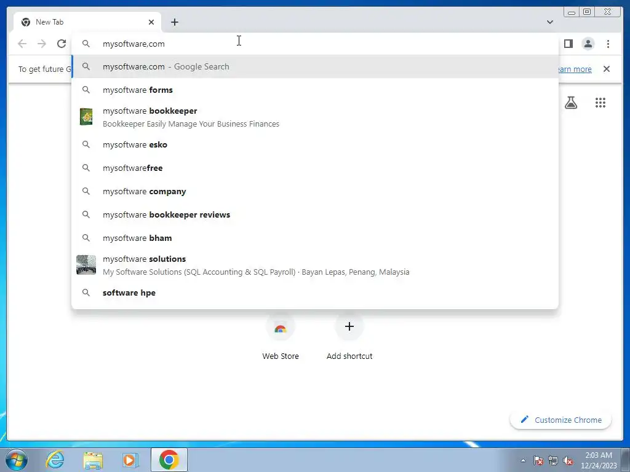
Task: Reload the page with refresh icon
Action: pos(62,44)
